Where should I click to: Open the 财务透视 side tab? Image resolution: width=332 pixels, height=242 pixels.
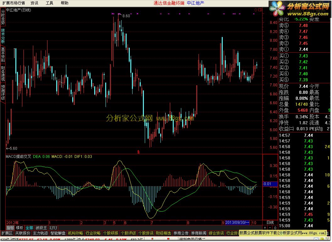(x=3, y=73)
